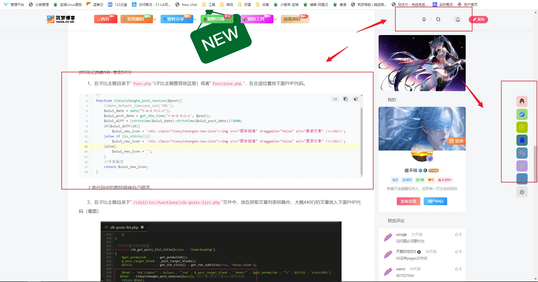The width and height of the screenshot is (538, 282).
Task: Click the Hatsune Miku ad banner image
Action: click(x=422, y=63)
